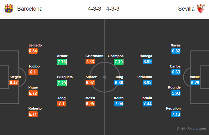Open the Sevilla team name link
209x135 pixels.
(186, 9)
